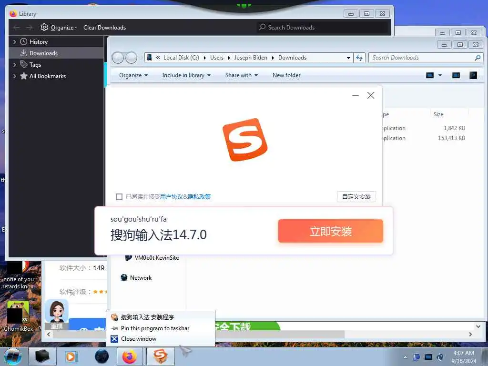
Task: Expand the All Bookmarks node in Library
Action: tap(14, 76)
